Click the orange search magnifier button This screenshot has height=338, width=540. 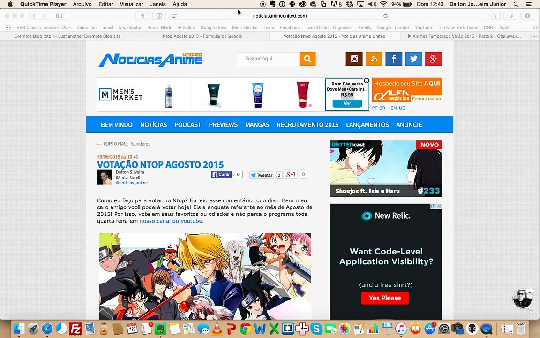click(307, 59)
